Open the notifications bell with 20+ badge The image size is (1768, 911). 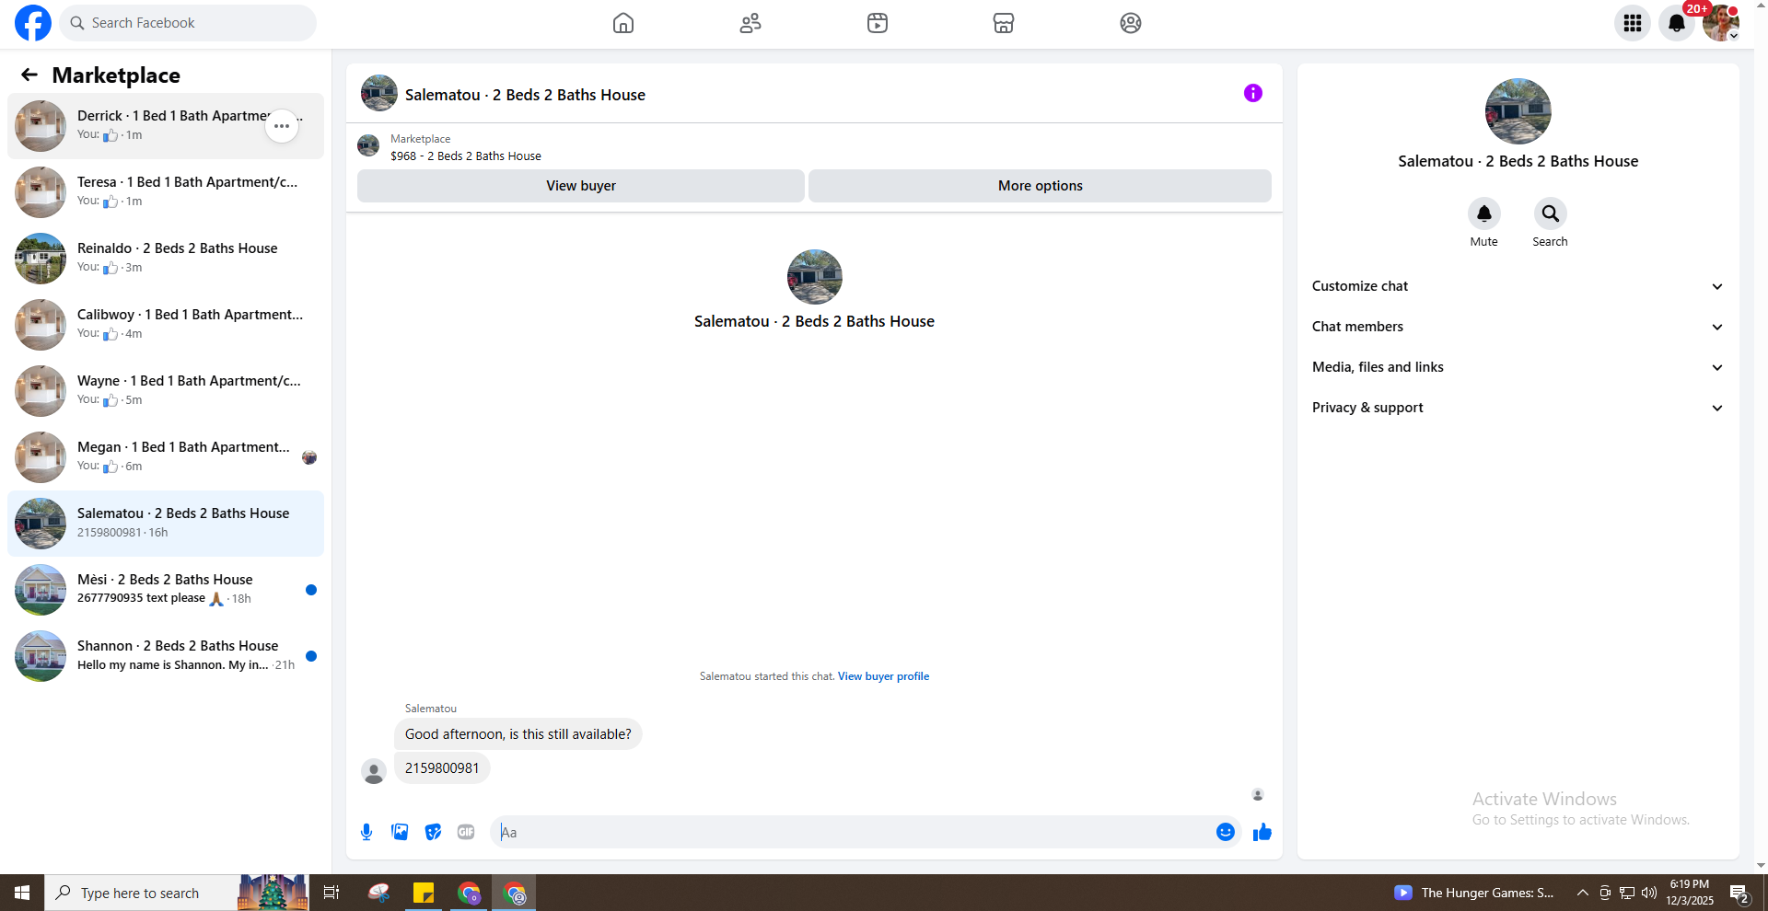[1677, 23]
